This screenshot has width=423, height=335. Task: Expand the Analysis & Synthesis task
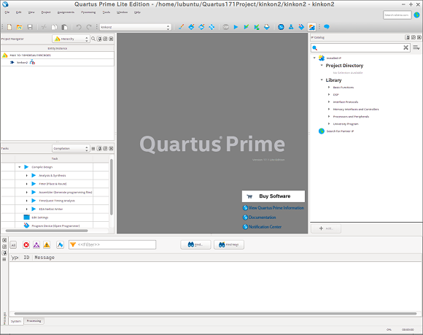pos(27,175)
